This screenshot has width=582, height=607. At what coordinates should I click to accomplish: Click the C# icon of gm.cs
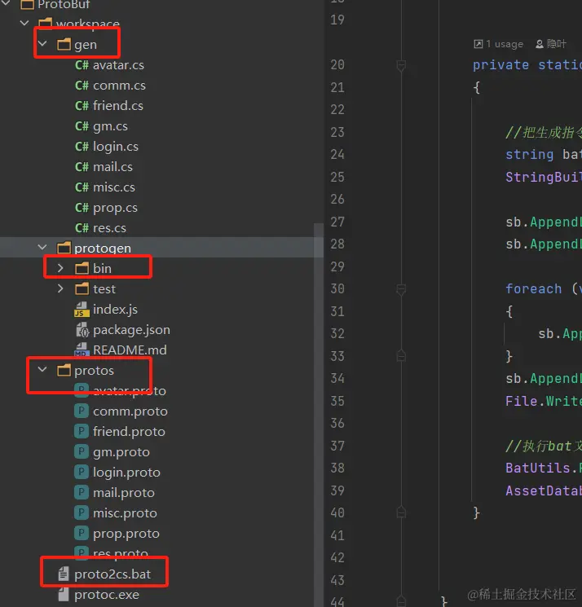tap(82, 126)
